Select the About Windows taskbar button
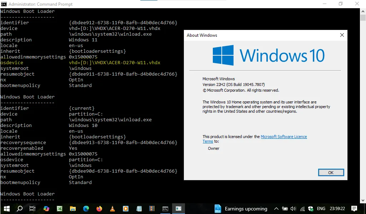 (179, 209)
